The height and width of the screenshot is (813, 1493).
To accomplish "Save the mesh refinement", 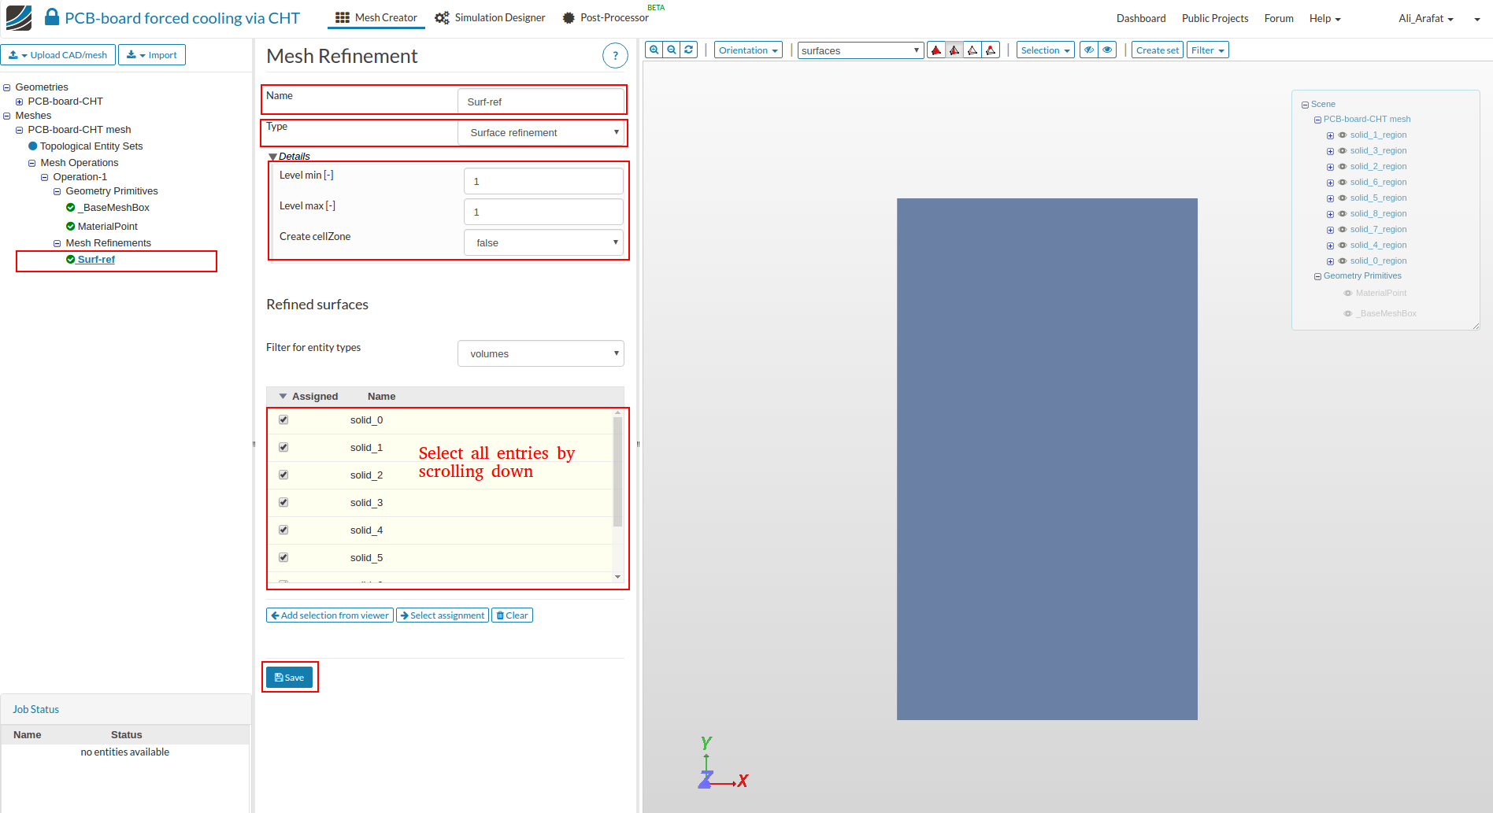I will click(289, 677).
